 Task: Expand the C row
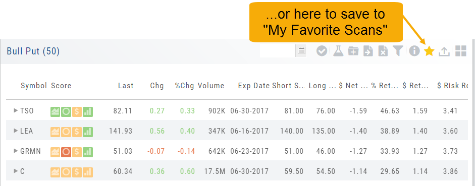[16, 171]
